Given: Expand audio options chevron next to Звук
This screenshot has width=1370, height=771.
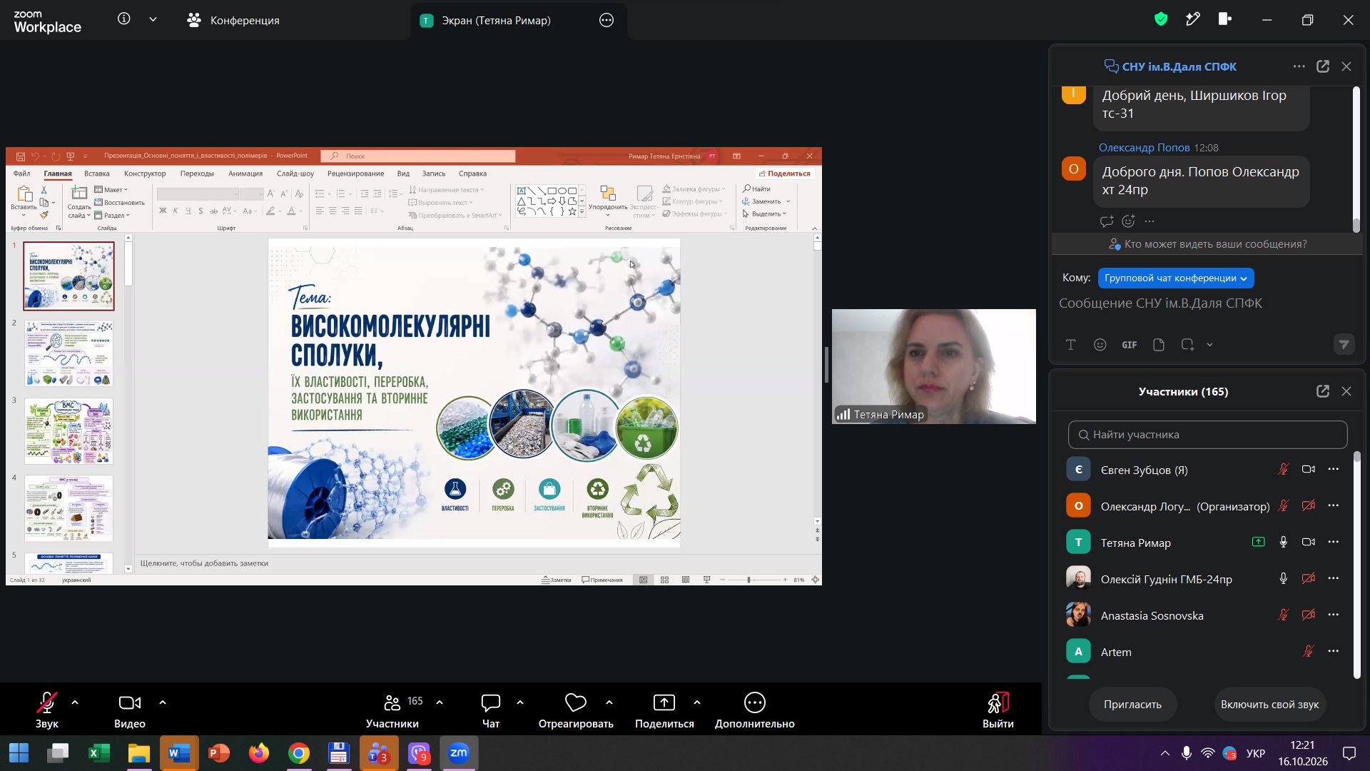Looking at the screenshot, I should tap(75, 702).
